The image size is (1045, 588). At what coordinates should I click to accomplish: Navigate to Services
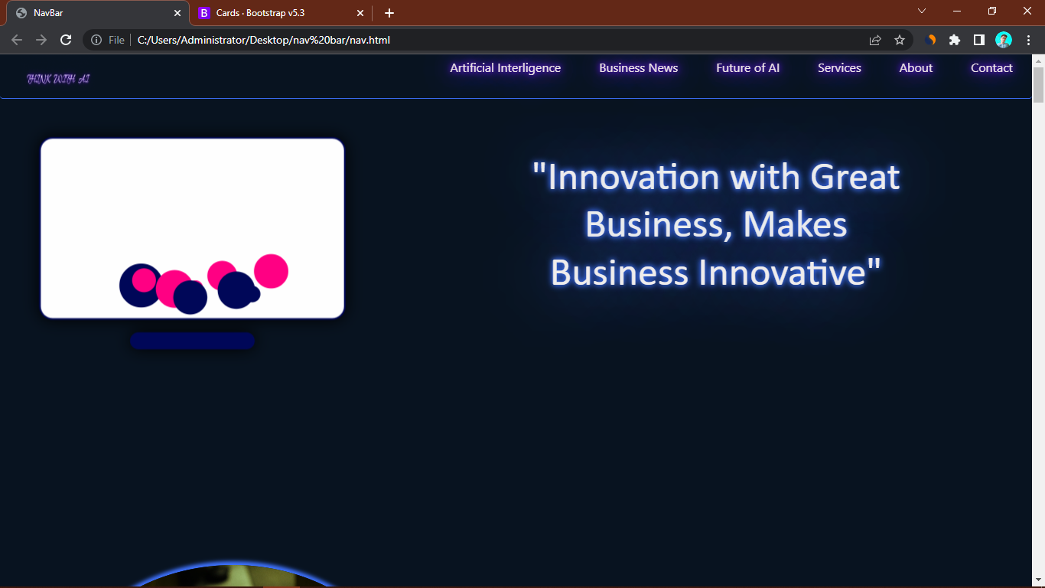coord(839,68)
